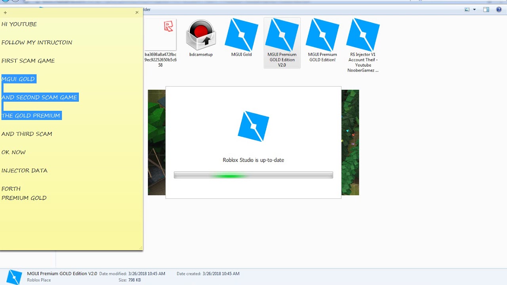Screen dimensions: 507x285
Task: Open Explorer help with the question mark icon
Action: click(499, 9)
